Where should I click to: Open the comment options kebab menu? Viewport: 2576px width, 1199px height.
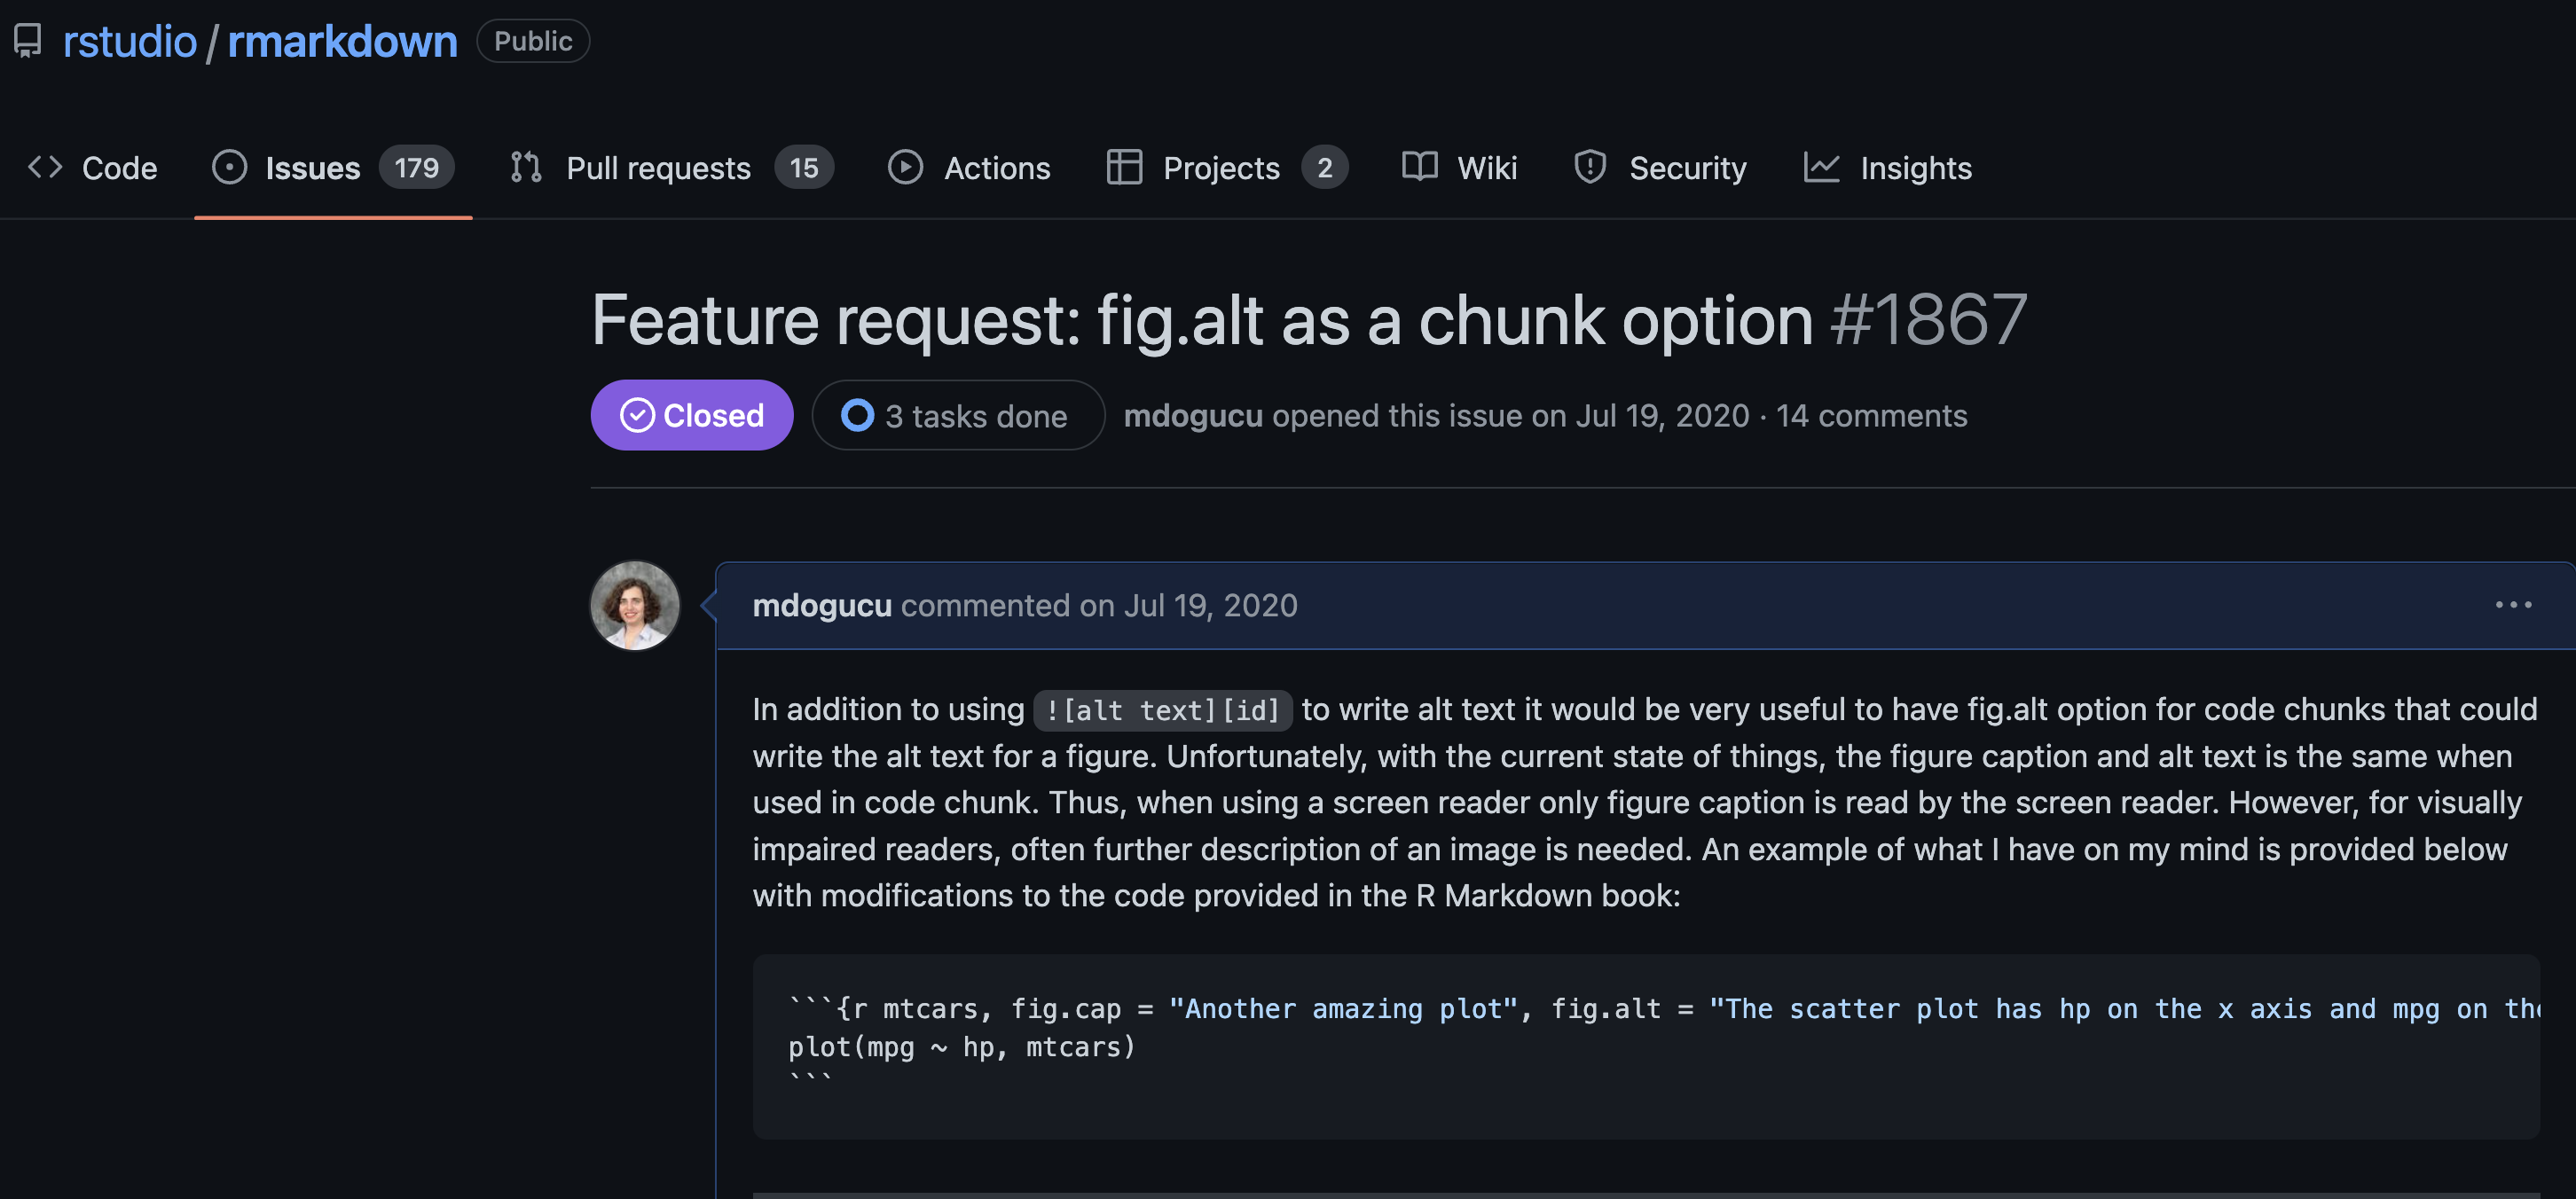(x=2512, y=604)
